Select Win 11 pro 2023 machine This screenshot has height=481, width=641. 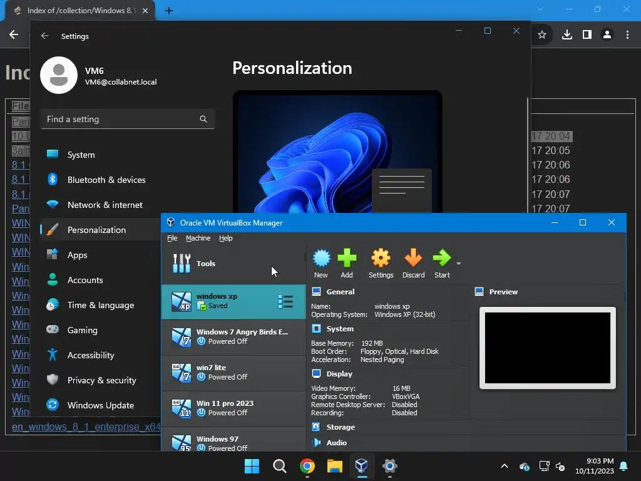[x=233, y=408]
